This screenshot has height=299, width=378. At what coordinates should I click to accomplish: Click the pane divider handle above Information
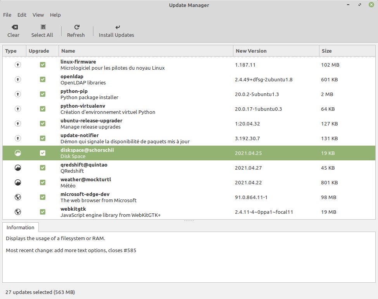(x=189, y=220)
